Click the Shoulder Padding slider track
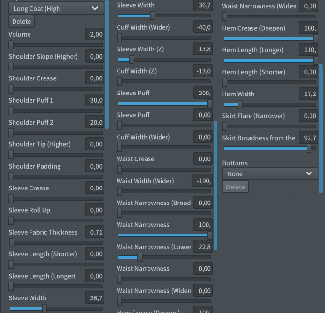Image resolution: width=325 pixels, height=313 pixels. coord(56,176)
